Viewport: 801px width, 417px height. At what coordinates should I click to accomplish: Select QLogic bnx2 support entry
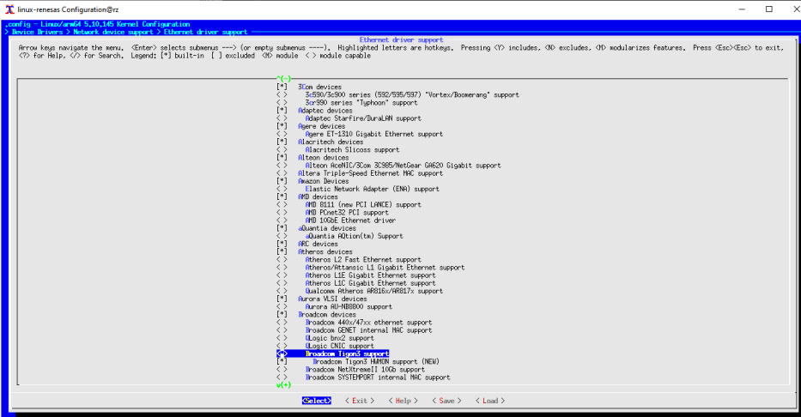pyautogui.click(x=339, y=338)
